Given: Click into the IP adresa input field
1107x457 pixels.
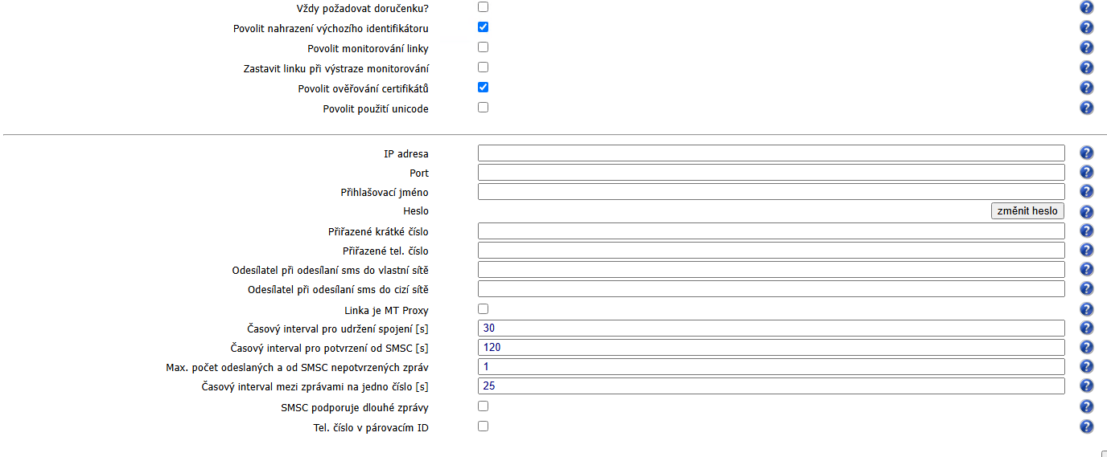Looking at the screenshot, I should coord(771,153).
